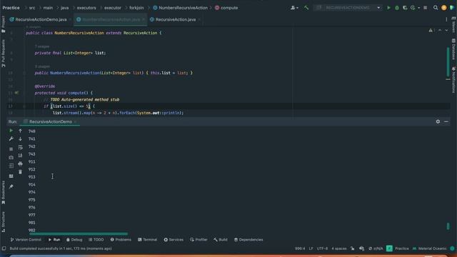Open run configuration wrench in Run panel
The height and width of the screenshot is (257, 457).
pos(11,139)
